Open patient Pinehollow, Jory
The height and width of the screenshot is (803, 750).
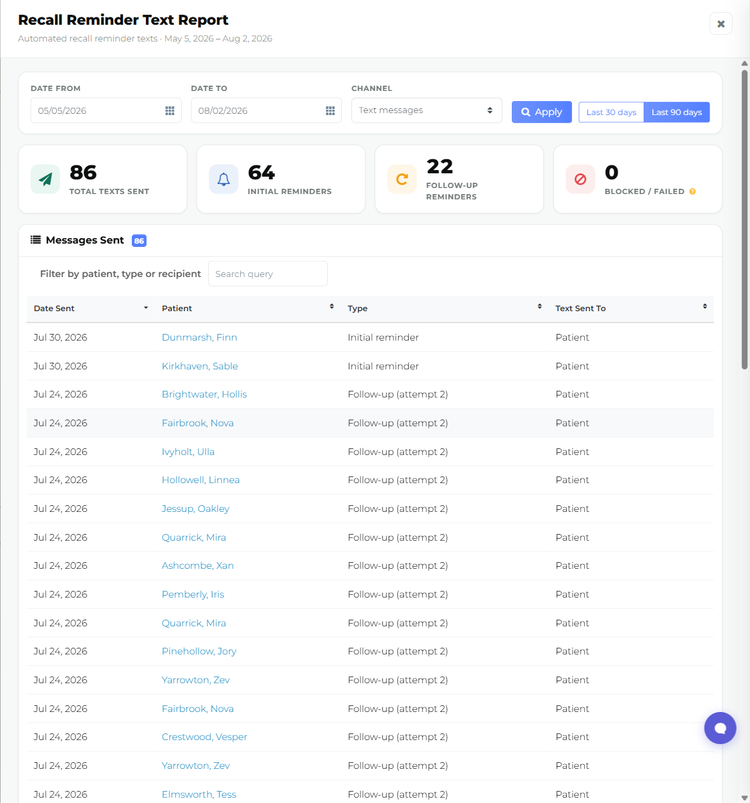click(x=199, y=651)
